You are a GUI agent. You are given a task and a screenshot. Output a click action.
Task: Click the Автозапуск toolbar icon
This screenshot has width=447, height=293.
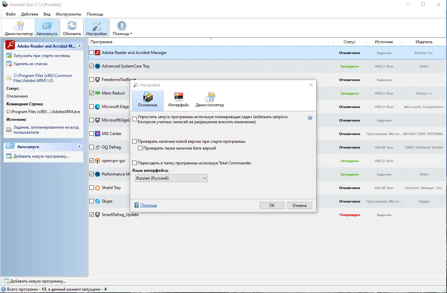(47, 27)
